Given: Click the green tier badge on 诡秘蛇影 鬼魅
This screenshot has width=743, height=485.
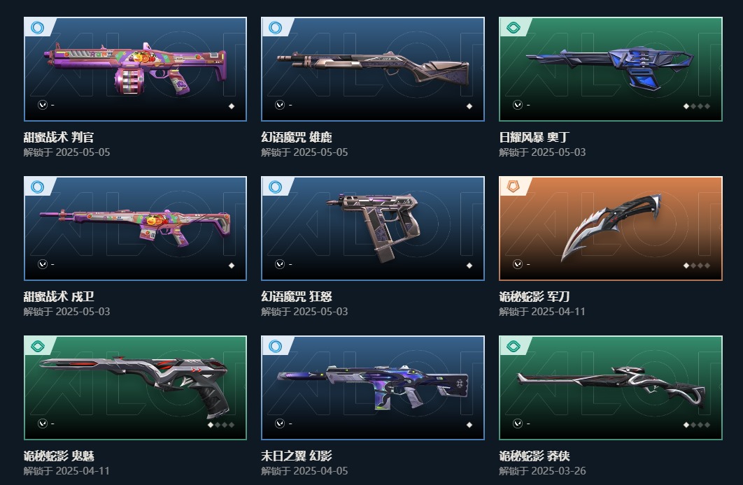Looking at the screenshot, I should pos(38,347).
